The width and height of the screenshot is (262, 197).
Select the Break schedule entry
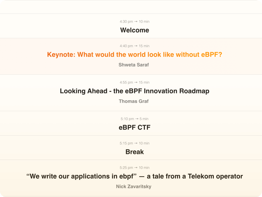pos(135,152)
